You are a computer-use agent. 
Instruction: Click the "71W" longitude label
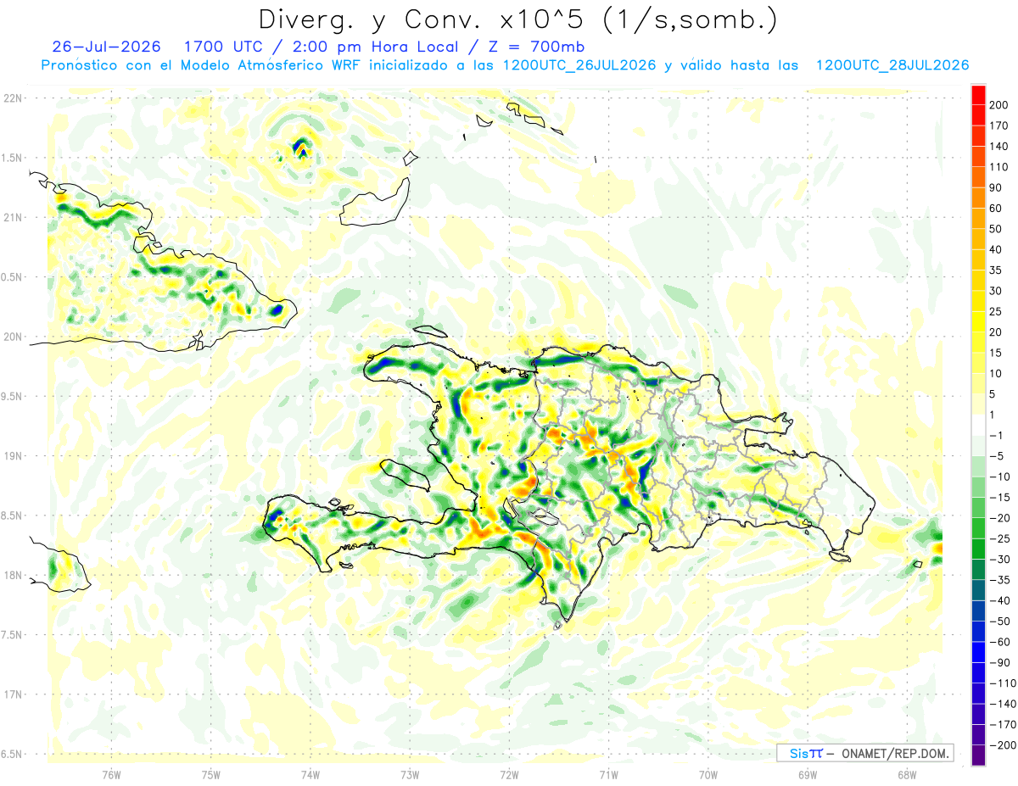point(608,774)
